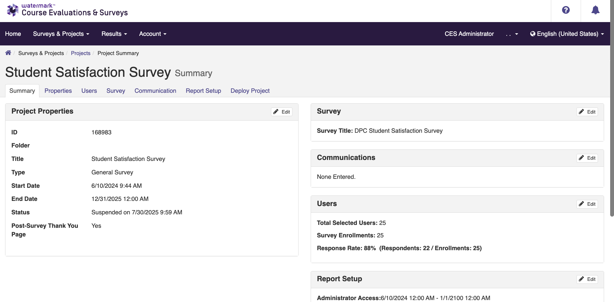Open notifications bell icon
The height and width of the screenshot is (302, 614).
[x=595, y=10]
